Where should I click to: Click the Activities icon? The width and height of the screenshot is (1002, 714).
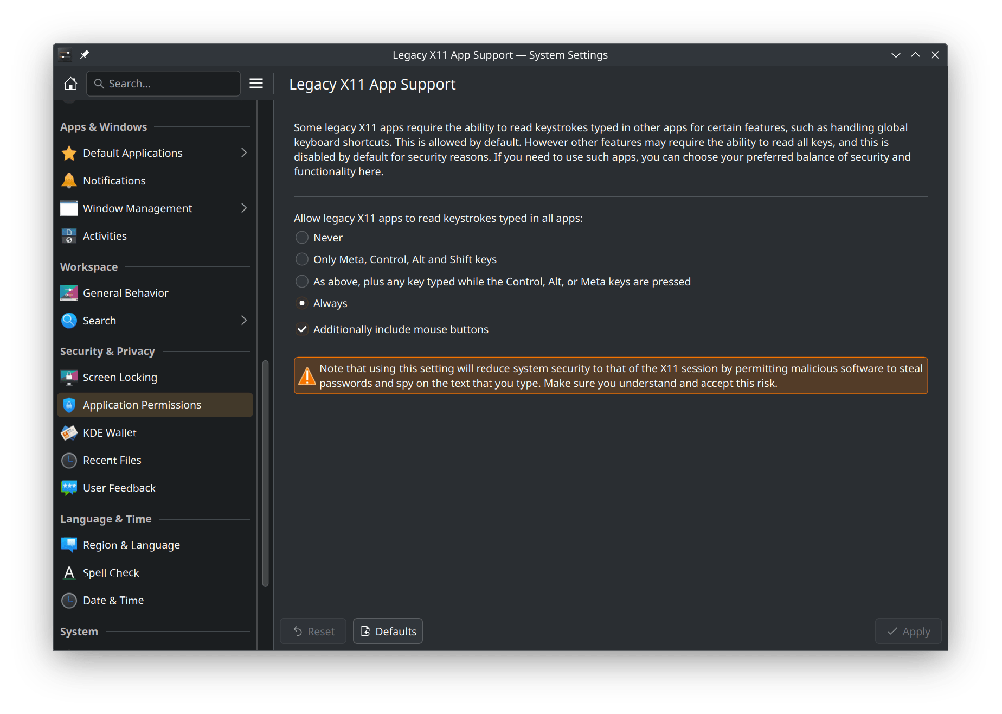tap(69, 236)
